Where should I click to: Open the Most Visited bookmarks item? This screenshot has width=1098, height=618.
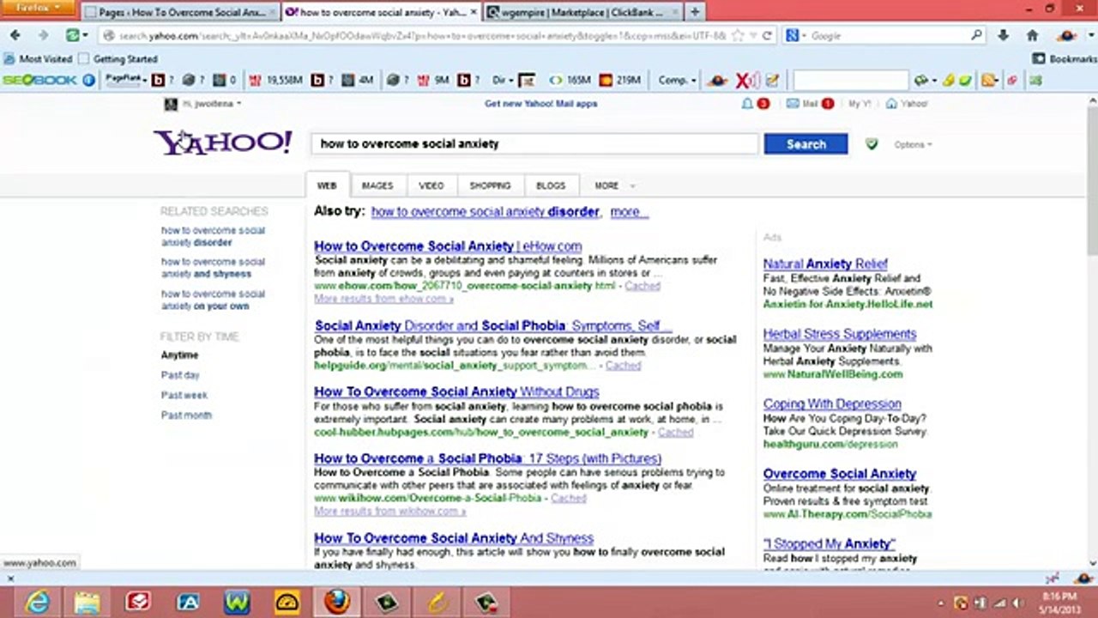[38, 59]
